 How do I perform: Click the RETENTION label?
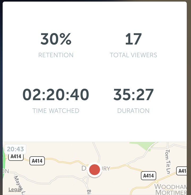pyautogui.click(x=56, y=55)
